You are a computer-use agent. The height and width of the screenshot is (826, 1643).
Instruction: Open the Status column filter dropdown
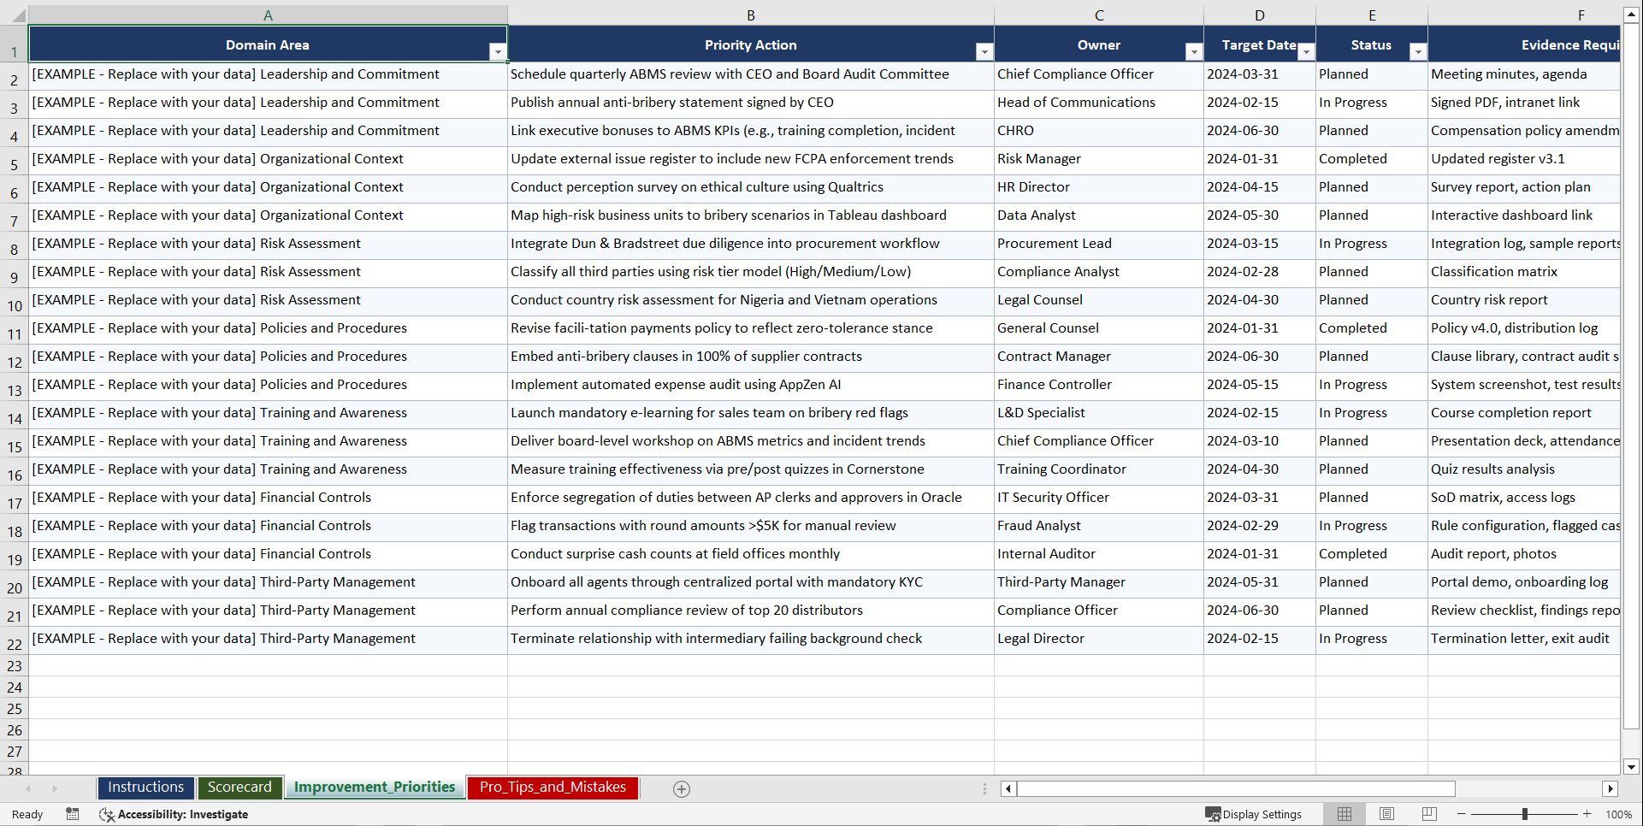point(1418,51)
